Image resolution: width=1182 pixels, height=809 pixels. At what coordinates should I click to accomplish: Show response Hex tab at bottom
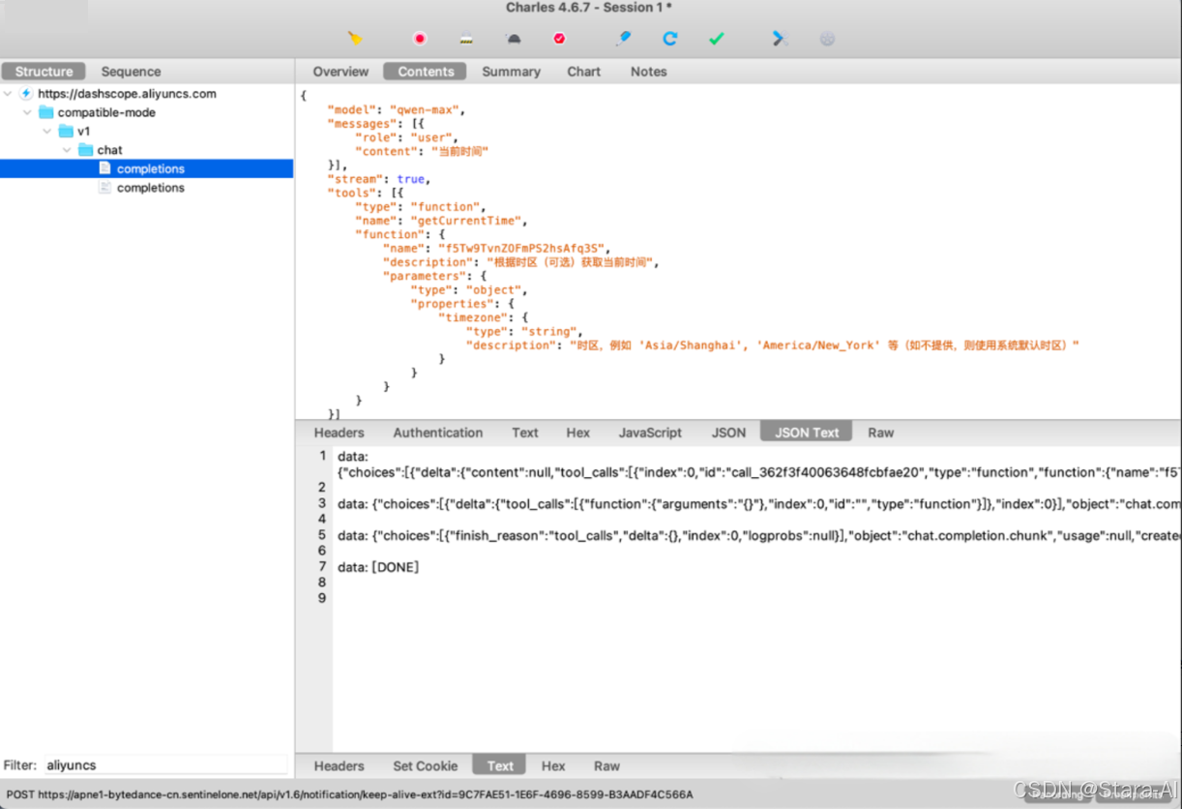(553, 765)
